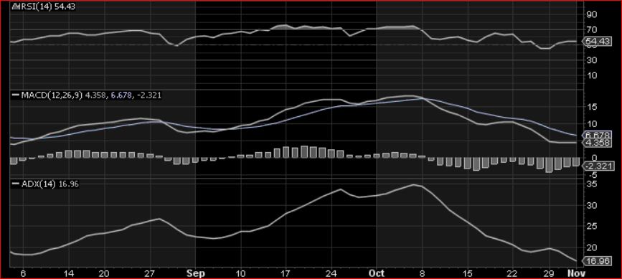The width and height of the screenshot is (622, 279).
Task: Click the ADX value tag 16.96
Action: pyautogui.click(x=598, y=261)
